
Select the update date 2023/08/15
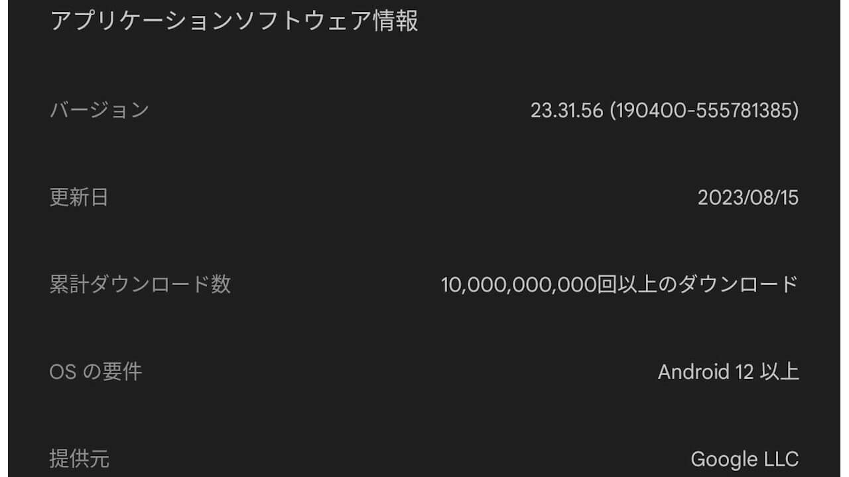[x=750, y=198]
